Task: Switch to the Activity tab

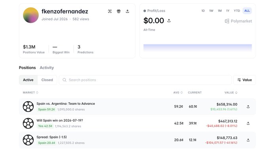Action: (x=47, y=68)
